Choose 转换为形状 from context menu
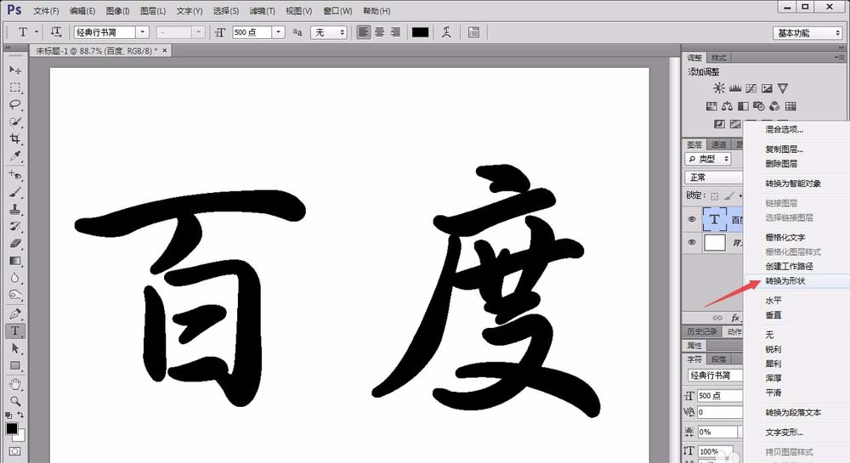The width and height of the screenshot is (850, 463). (785, 281)
